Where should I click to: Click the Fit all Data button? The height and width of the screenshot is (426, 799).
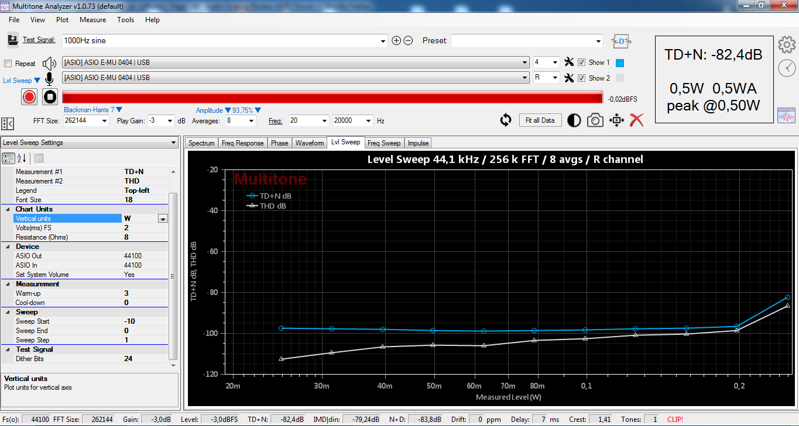click(x=540, y=120)
